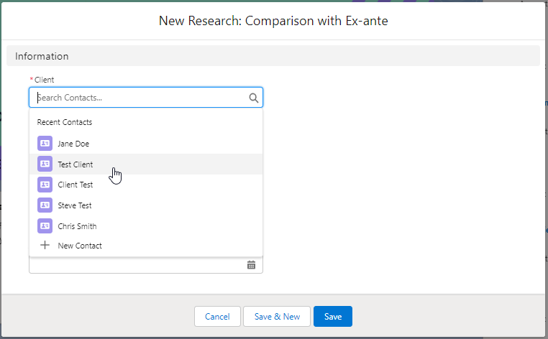Choose the Chris Smith contact name
Image resolution: width=548 pixels, height=339 pixels.
pos(77,226)
